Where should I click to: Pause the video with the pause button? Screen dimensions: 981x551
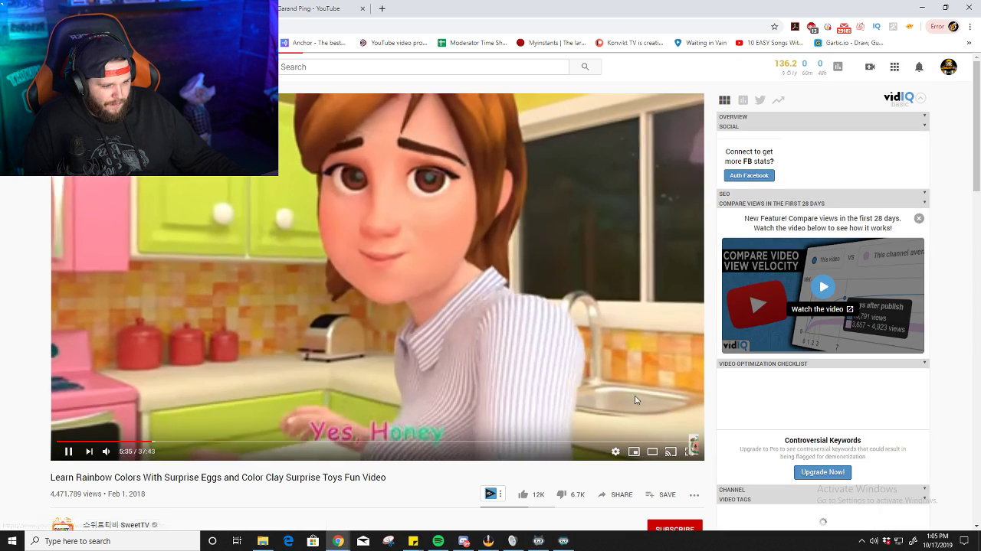[68, 452]
